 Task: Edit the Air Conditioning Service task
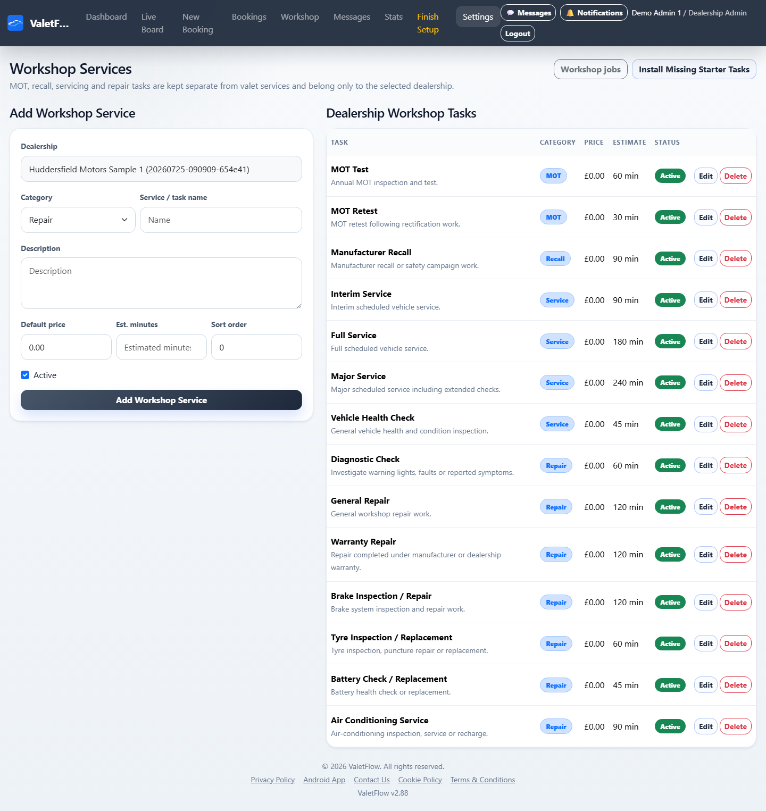pyautogui.click(x=706, y=726)
